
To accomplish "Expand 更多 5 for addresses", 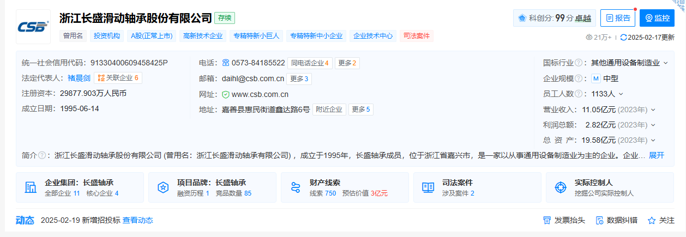I will [x=361, y=110].
